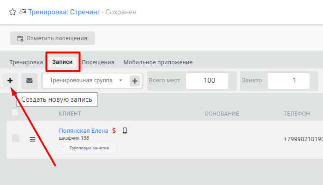
Task: Check the Полянская Елена row checkbox
Action: coord(16,138)
